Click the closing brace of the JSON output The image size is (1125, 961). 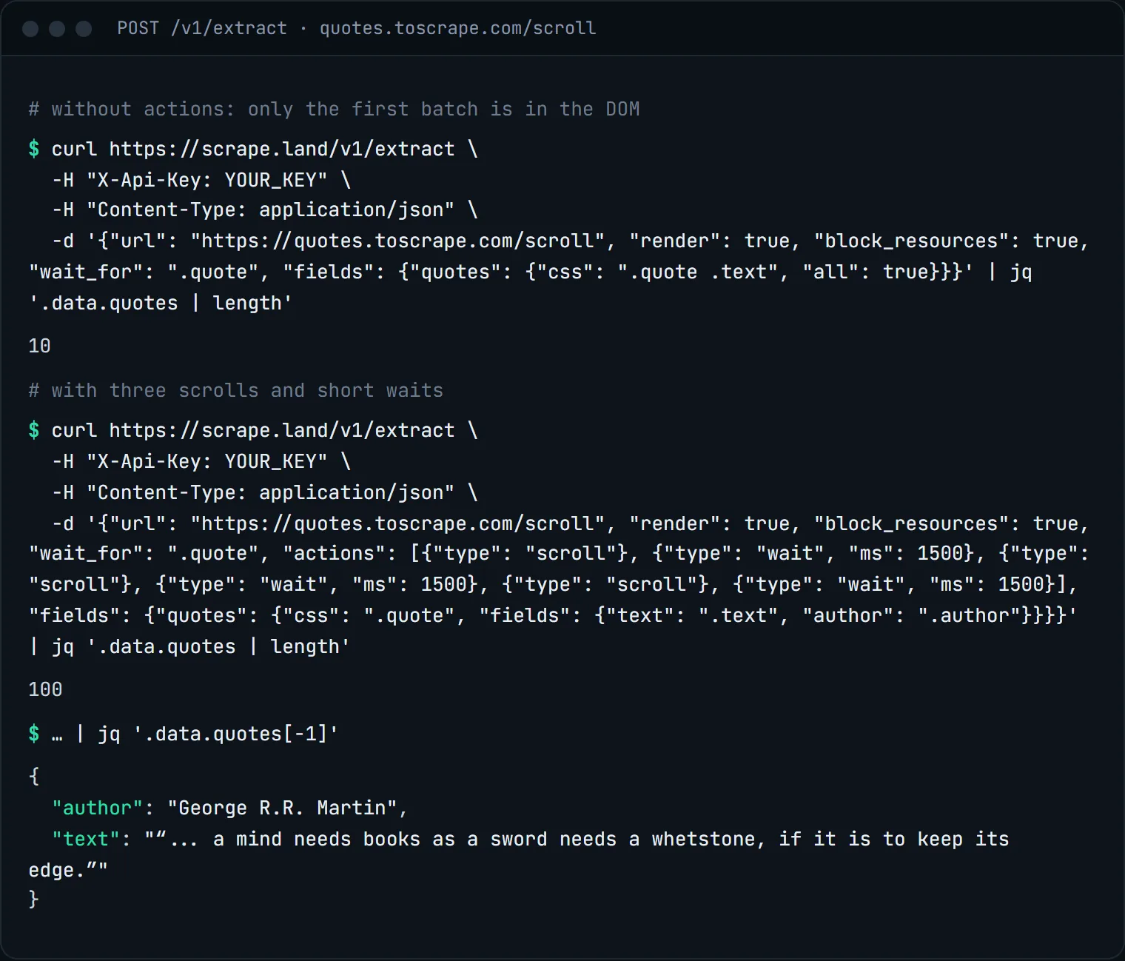click(33, 899)
